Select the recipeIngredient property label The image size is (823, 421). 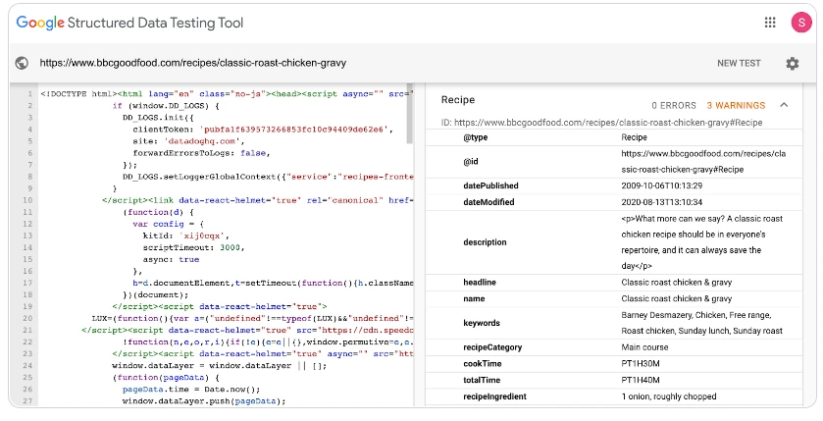[x=494, y=396]
